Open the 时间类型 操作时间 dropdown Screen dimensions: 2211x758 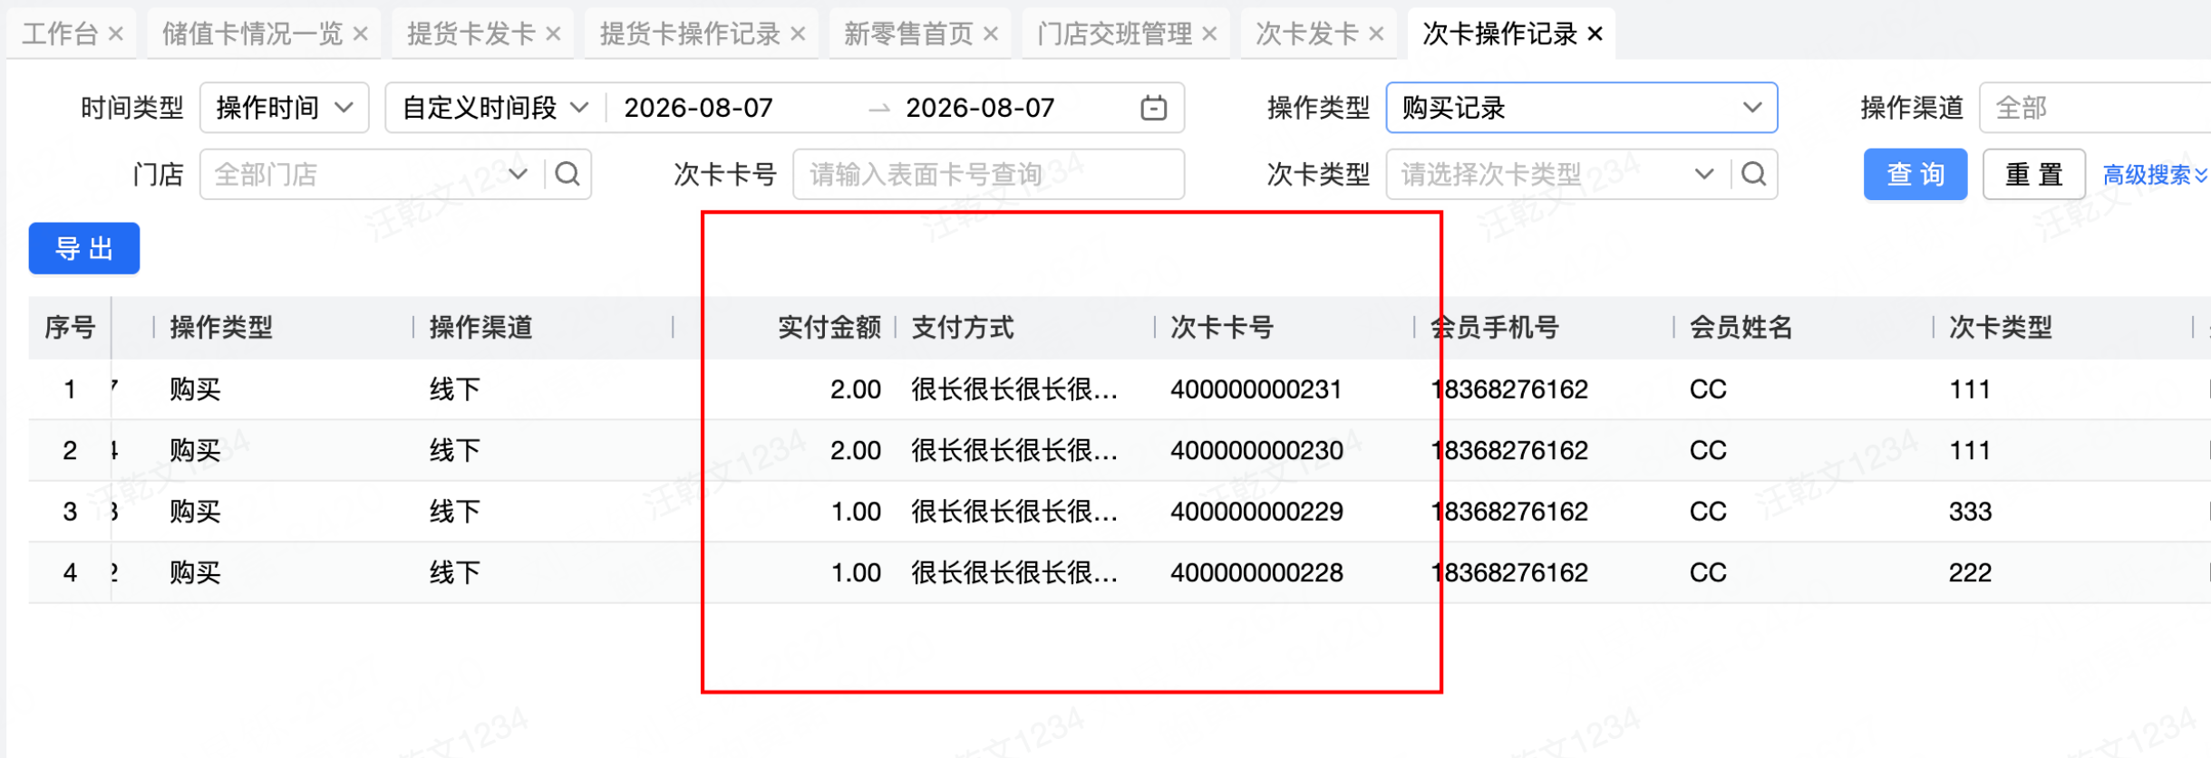pyautogui.click(x=284, y=108)
